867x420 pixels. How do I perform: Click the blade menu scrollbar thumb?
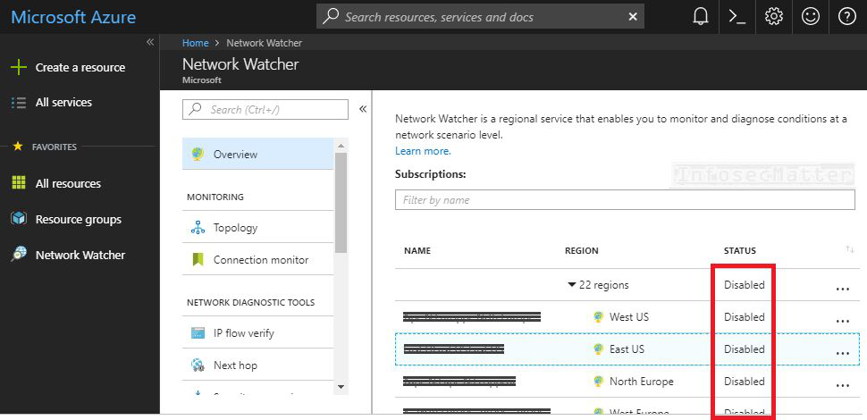[341, 202]
